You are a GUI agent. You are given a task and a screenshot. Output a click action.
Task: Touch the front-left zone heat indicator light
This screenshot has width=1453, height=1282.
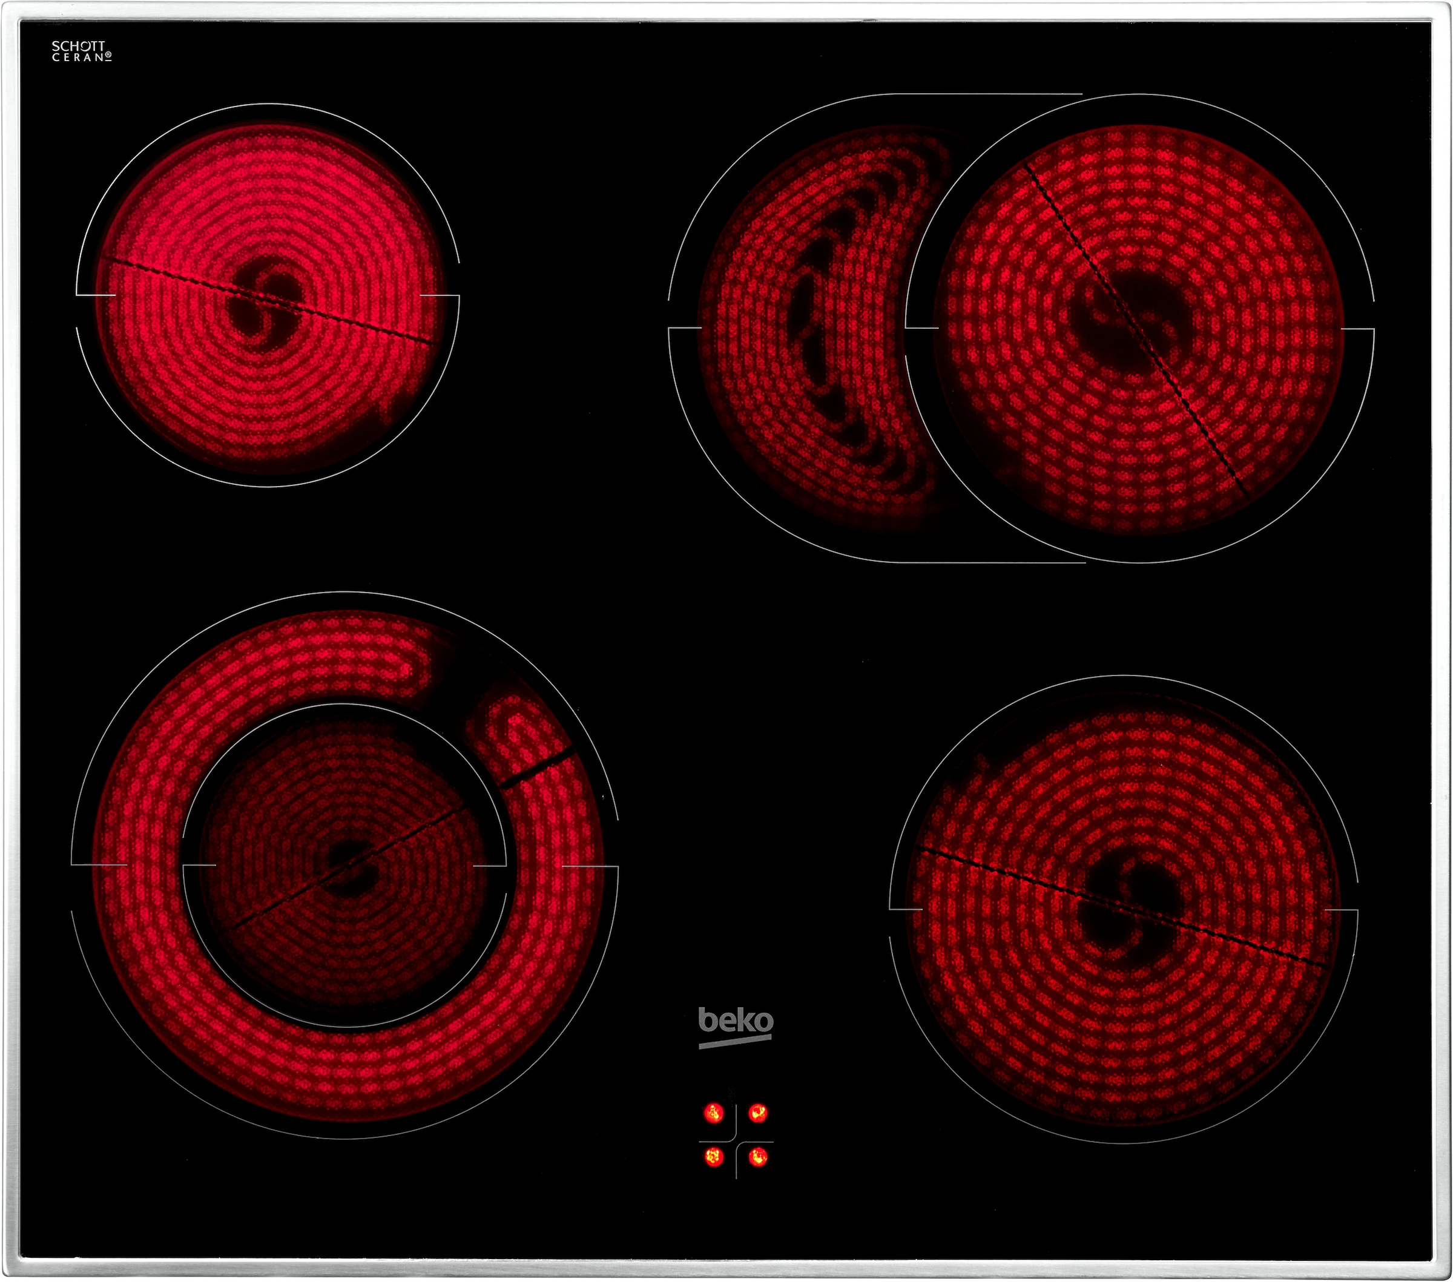coord(714,1157)
